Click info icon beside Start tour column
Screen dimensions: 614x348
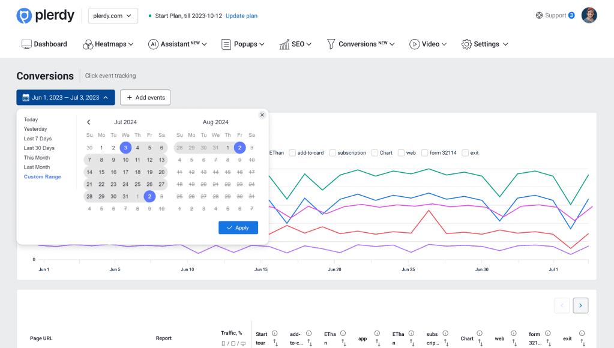pyautogui.click(x=274, y=334)
